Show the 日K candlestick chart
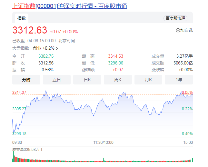 pos(87,80)
